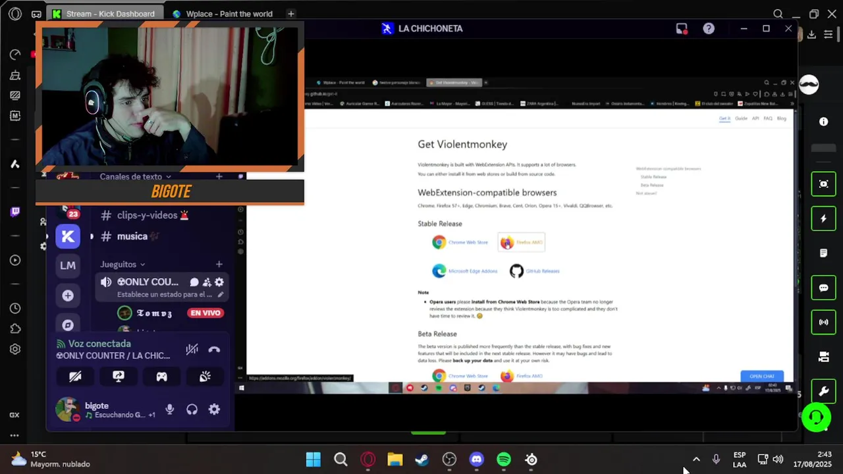Click the EN VIVO badge next to Tomvz
This screenshot has height=474, width=843.
(x=205, y=313)
